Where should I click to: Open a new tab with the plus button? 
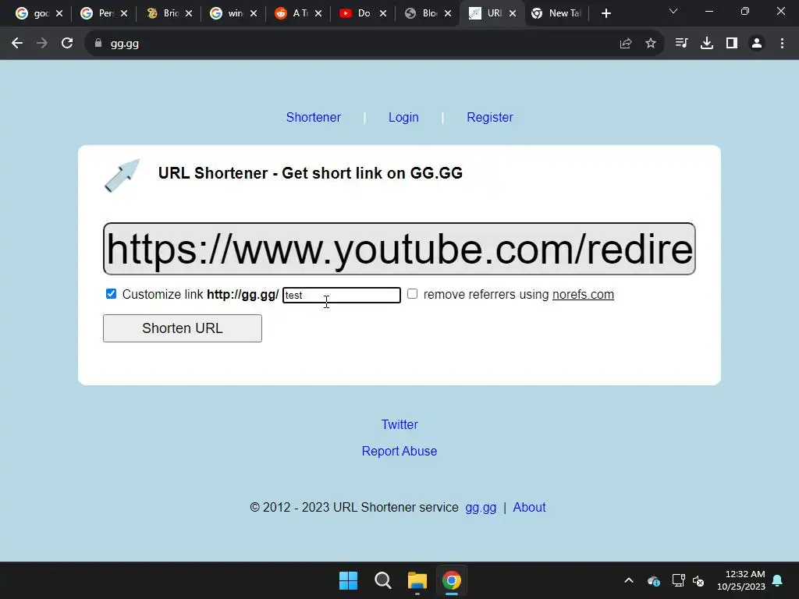pyautogui.click(x=605, y=13)
